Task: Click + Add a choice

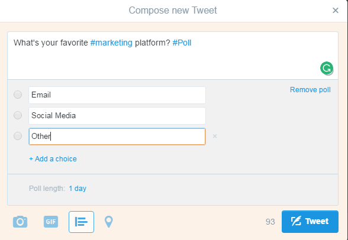Action: 53,159
